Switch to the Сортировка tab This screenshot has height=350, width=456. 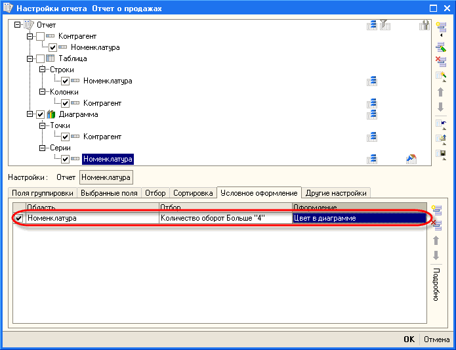[193, 193]
